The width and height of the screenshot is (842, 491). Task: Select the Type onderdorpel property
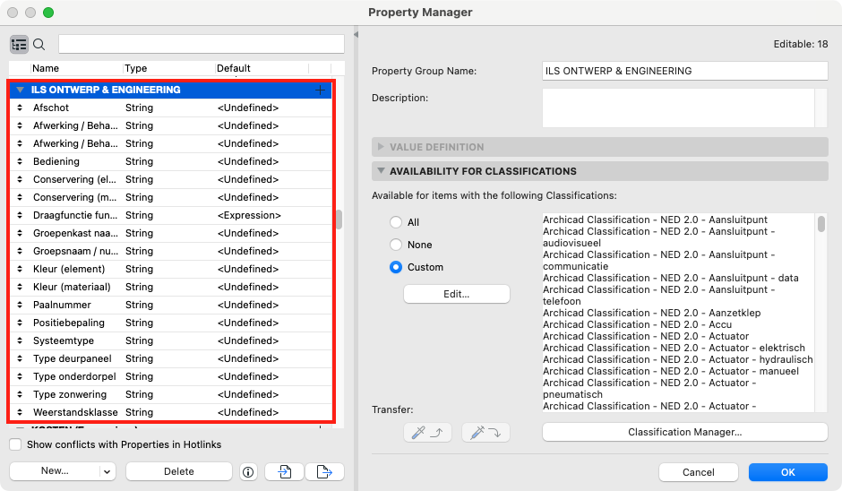[x=171, y=376]
